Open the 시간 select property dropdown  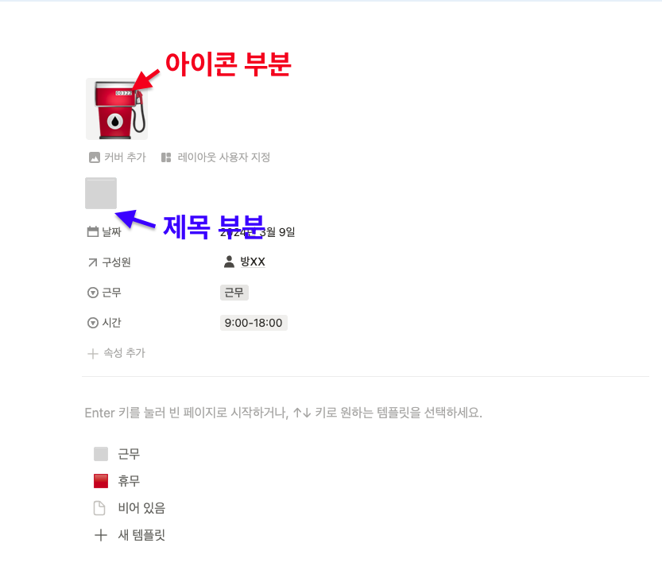(x=104, y=323)
